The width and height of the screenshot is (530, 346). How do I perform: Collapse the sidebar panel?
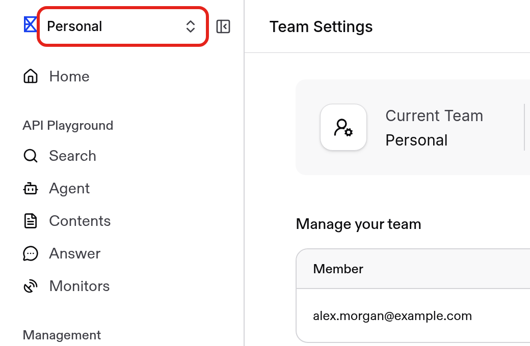[x=223, y=26]
